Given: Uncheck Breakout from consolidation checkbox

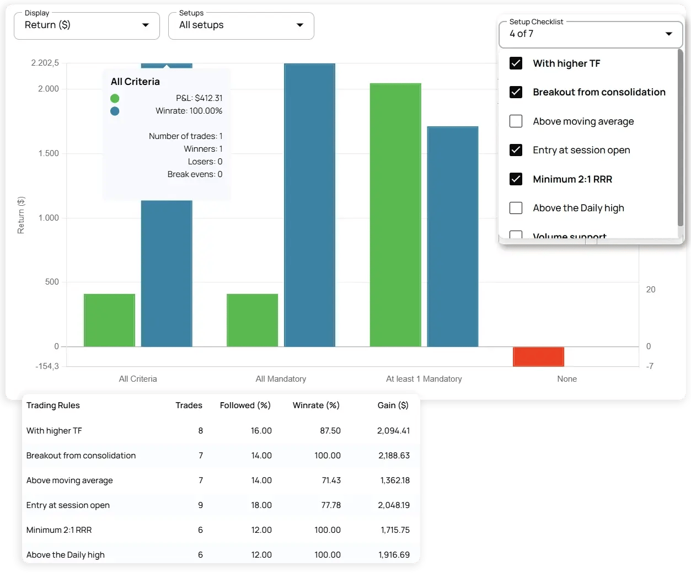Looking at the screenshot, I should click(x=516, y=92).
